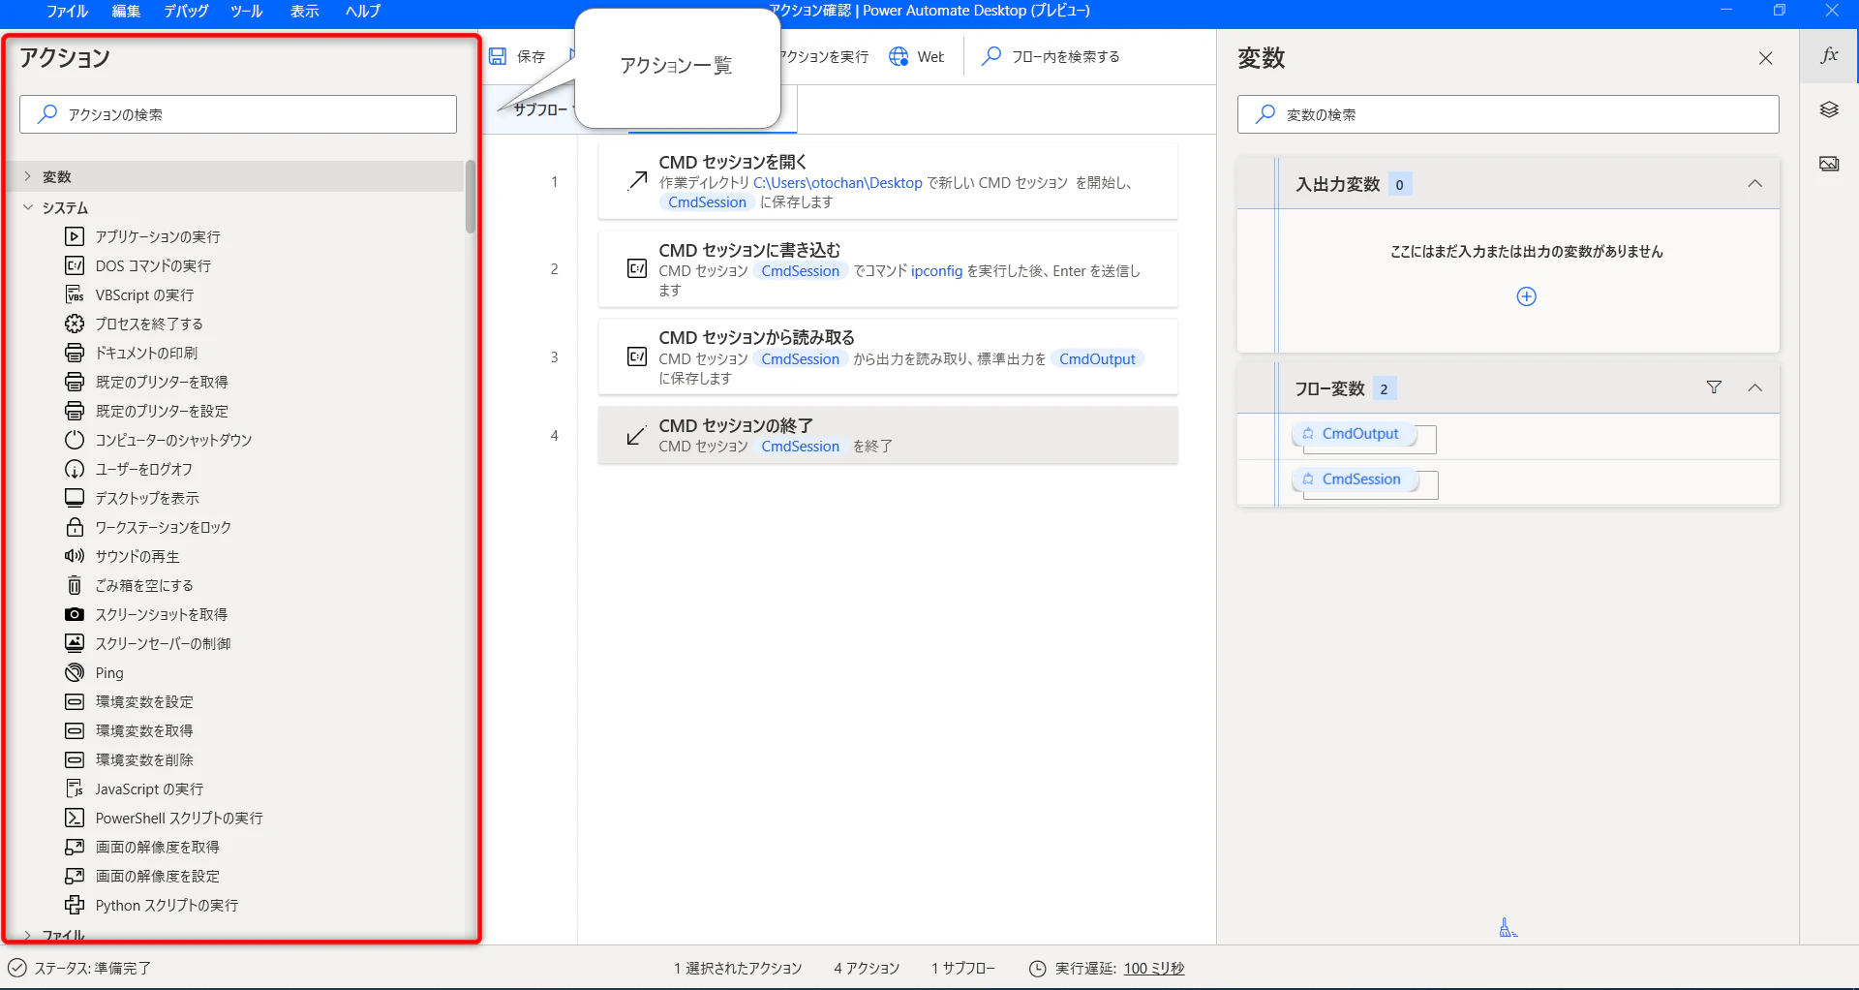Viewport: 1859px width, 990px height.
Task: Click the eraser icon below variables pane
Action: [x=1508, y=928]
